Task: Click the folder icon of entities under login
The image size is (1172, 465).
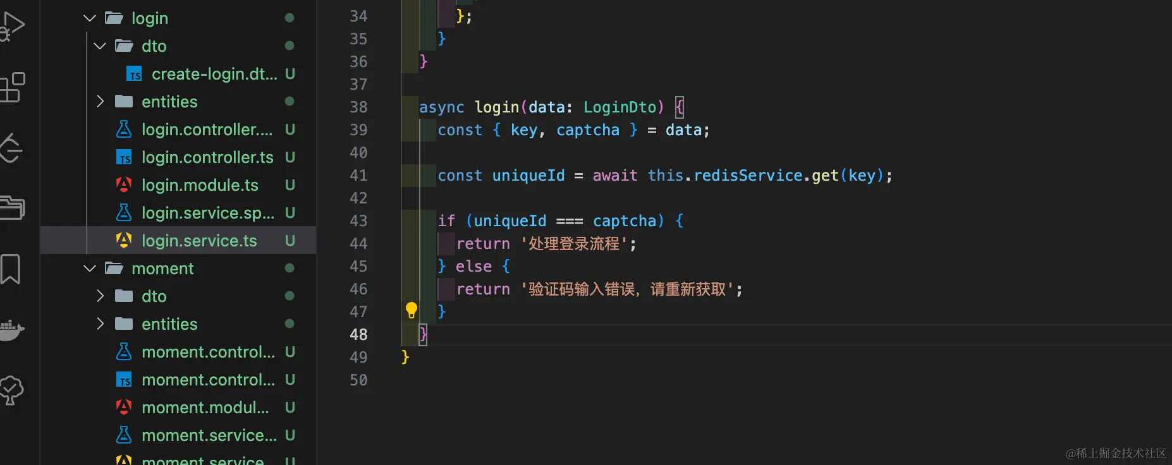Action: click(124, 101)
